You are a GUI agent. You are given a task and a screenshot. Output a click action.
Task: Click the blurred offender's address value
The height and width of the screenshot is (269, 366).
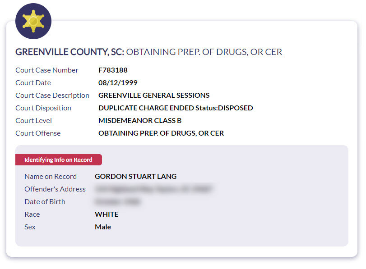153,189
